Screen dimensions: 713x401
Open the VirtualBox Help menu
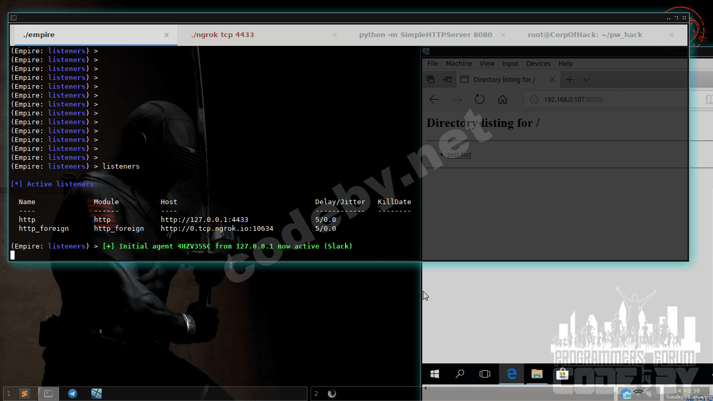566,64
